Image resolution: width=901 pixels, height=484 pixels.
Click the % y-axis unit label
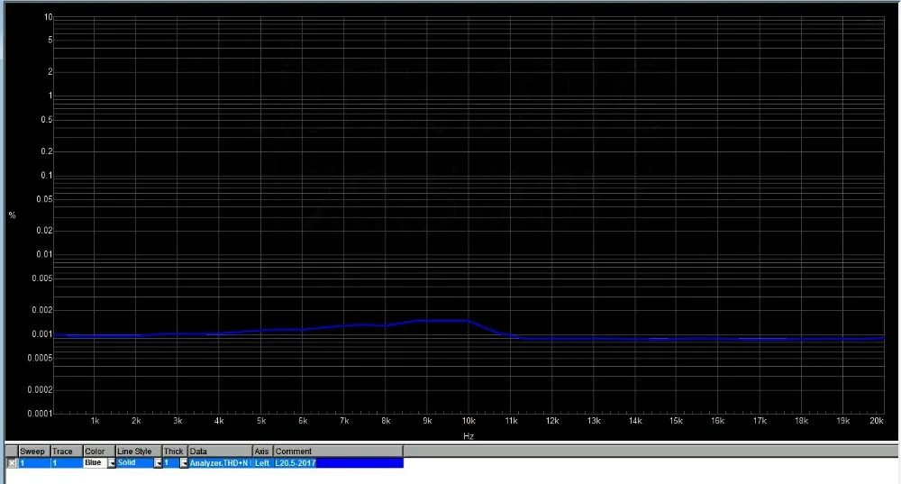click(12, 215)
